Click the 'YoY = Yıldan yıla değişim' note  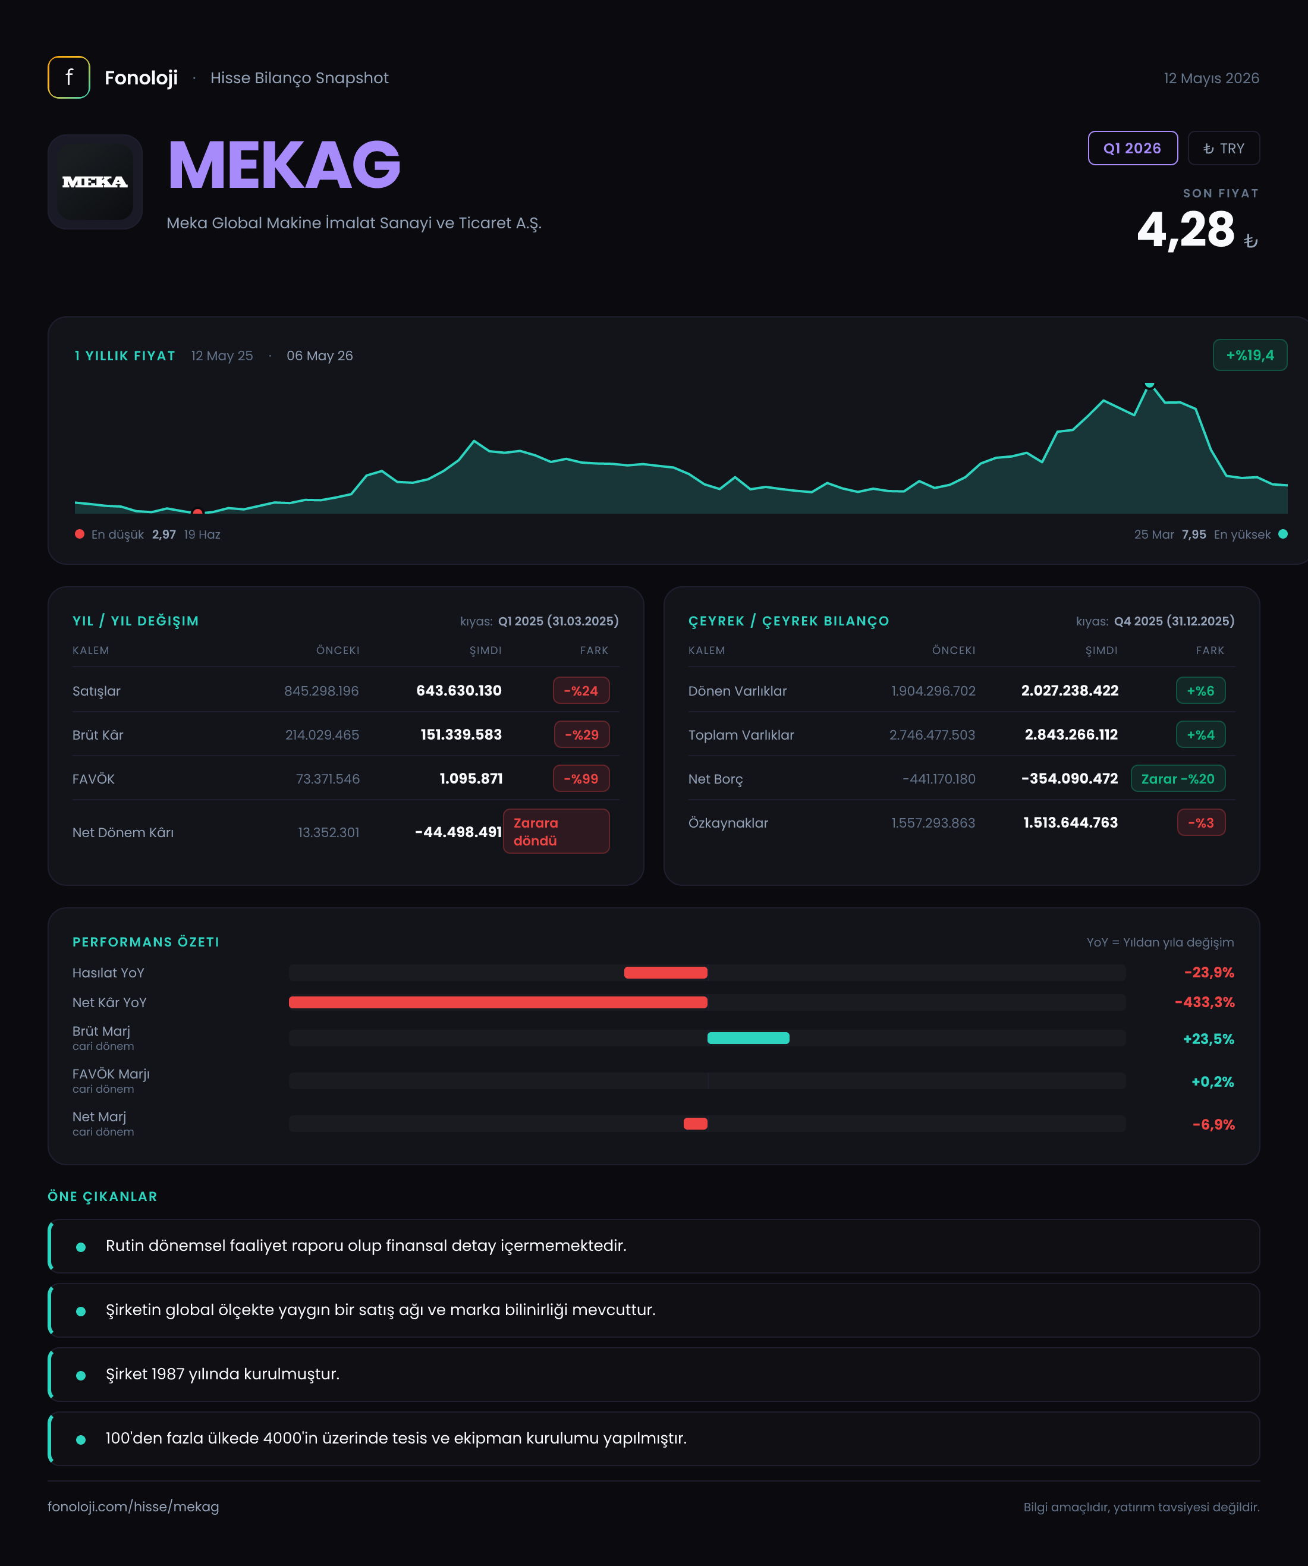point(1159,942)
